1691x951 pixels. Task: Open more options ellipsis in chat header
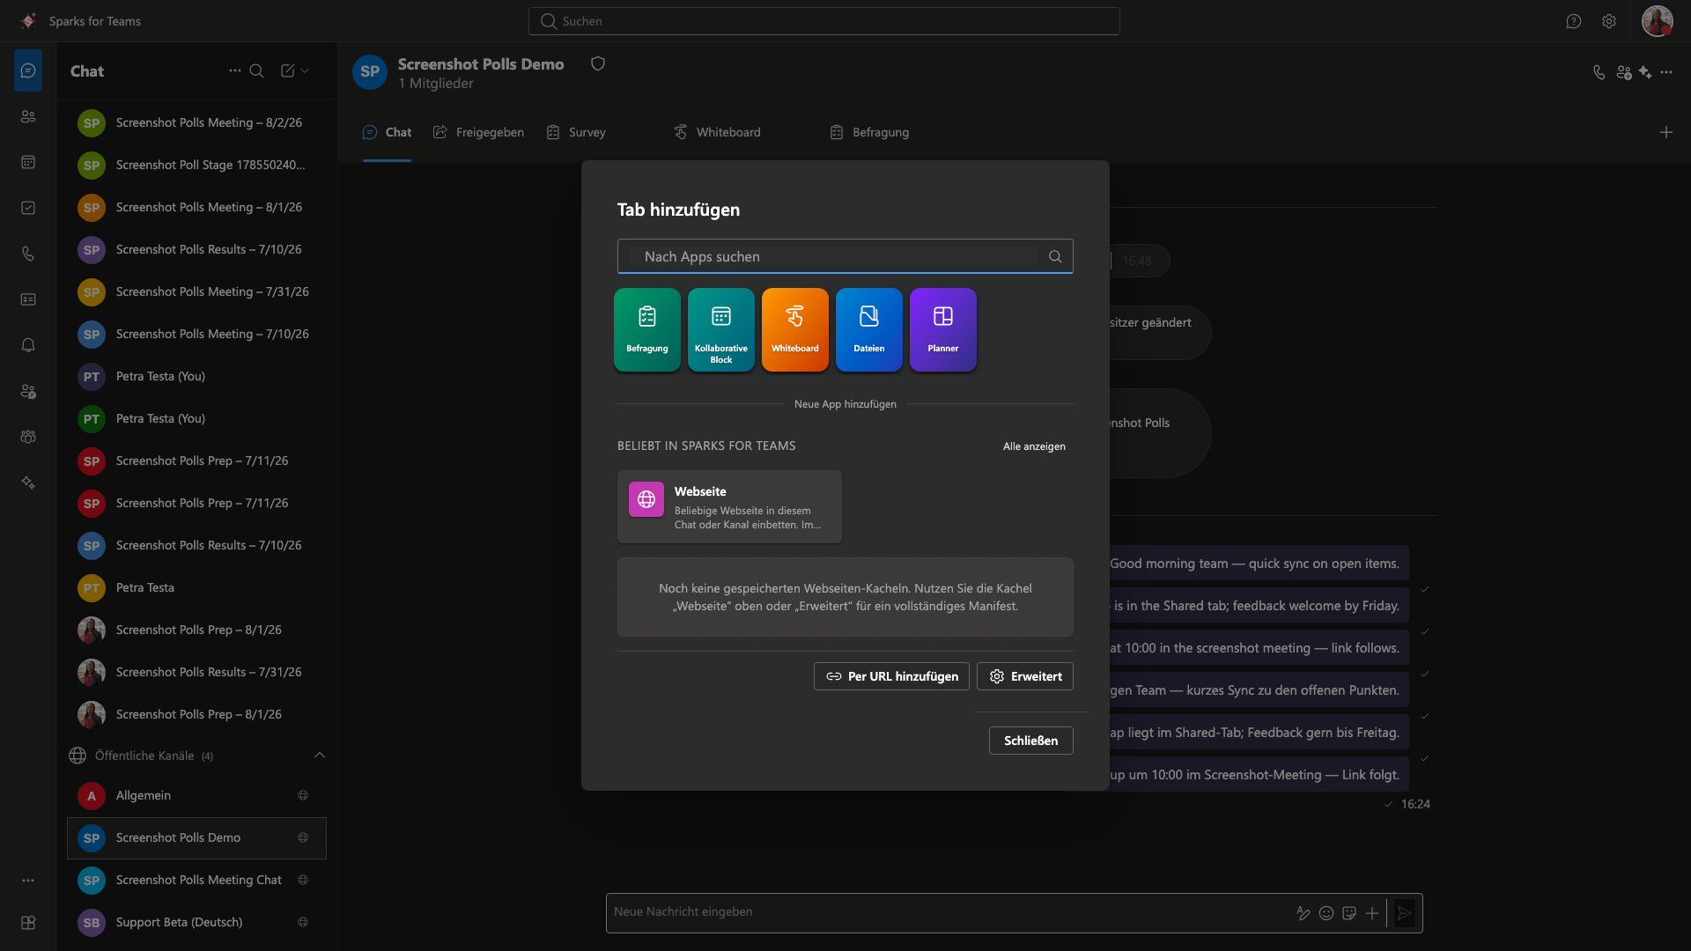[1666, 72]
